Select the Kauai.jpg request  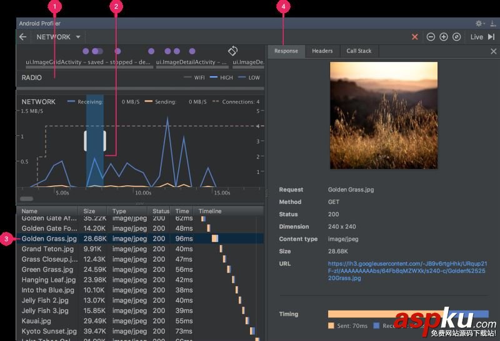[x=140, y=321]
